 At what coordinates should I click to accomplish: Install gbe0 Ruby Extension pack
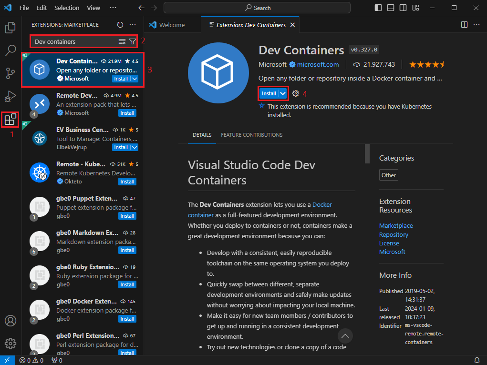[x=127, y=284]
